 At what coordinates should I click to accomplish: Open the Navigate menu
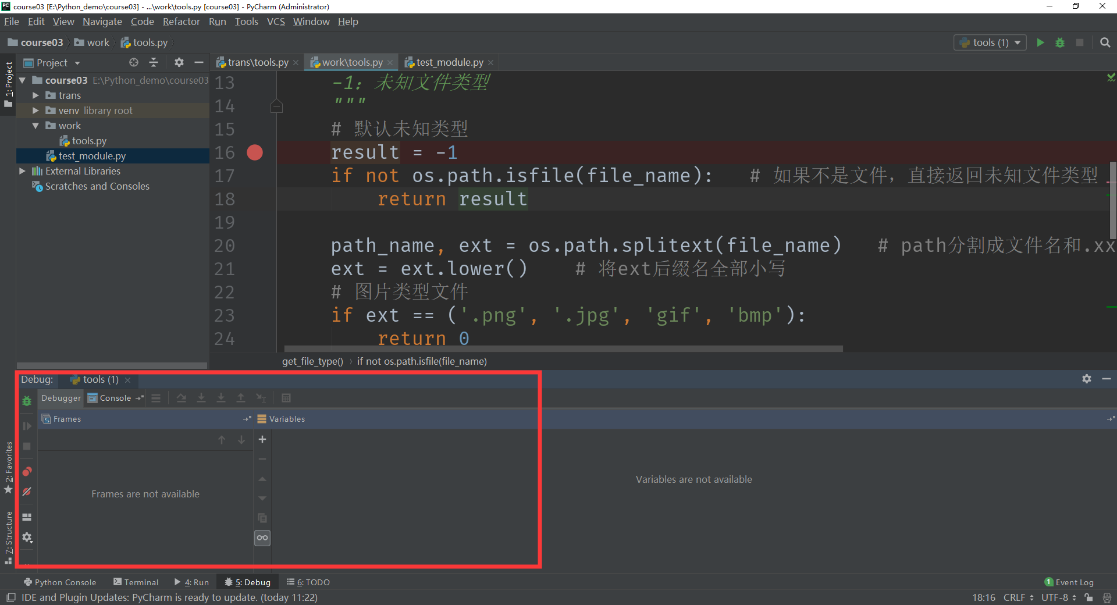(x=102, y=22)
